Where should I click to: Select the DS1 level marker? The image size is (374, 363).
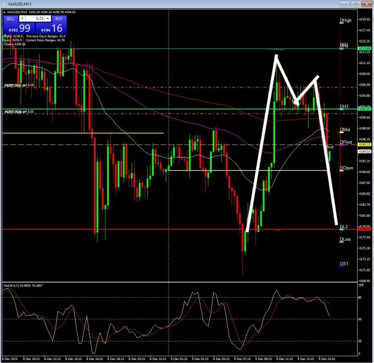(x=344, y=264)
